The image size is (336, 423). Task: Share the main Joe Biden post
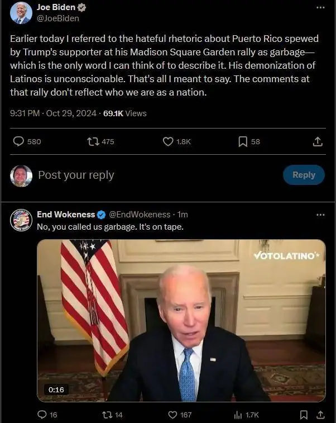pyautogui.click(x=318, y=141)
